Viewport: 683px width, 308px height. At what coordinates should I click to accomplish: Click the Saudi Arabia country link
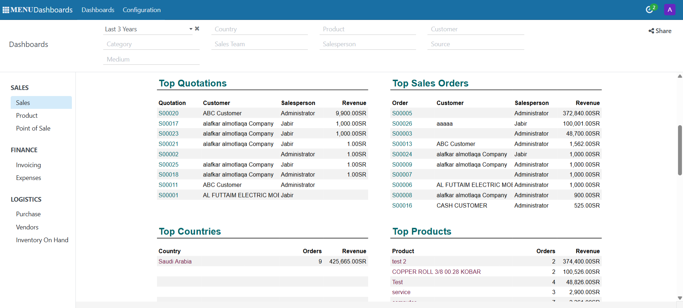coord(175,261)
